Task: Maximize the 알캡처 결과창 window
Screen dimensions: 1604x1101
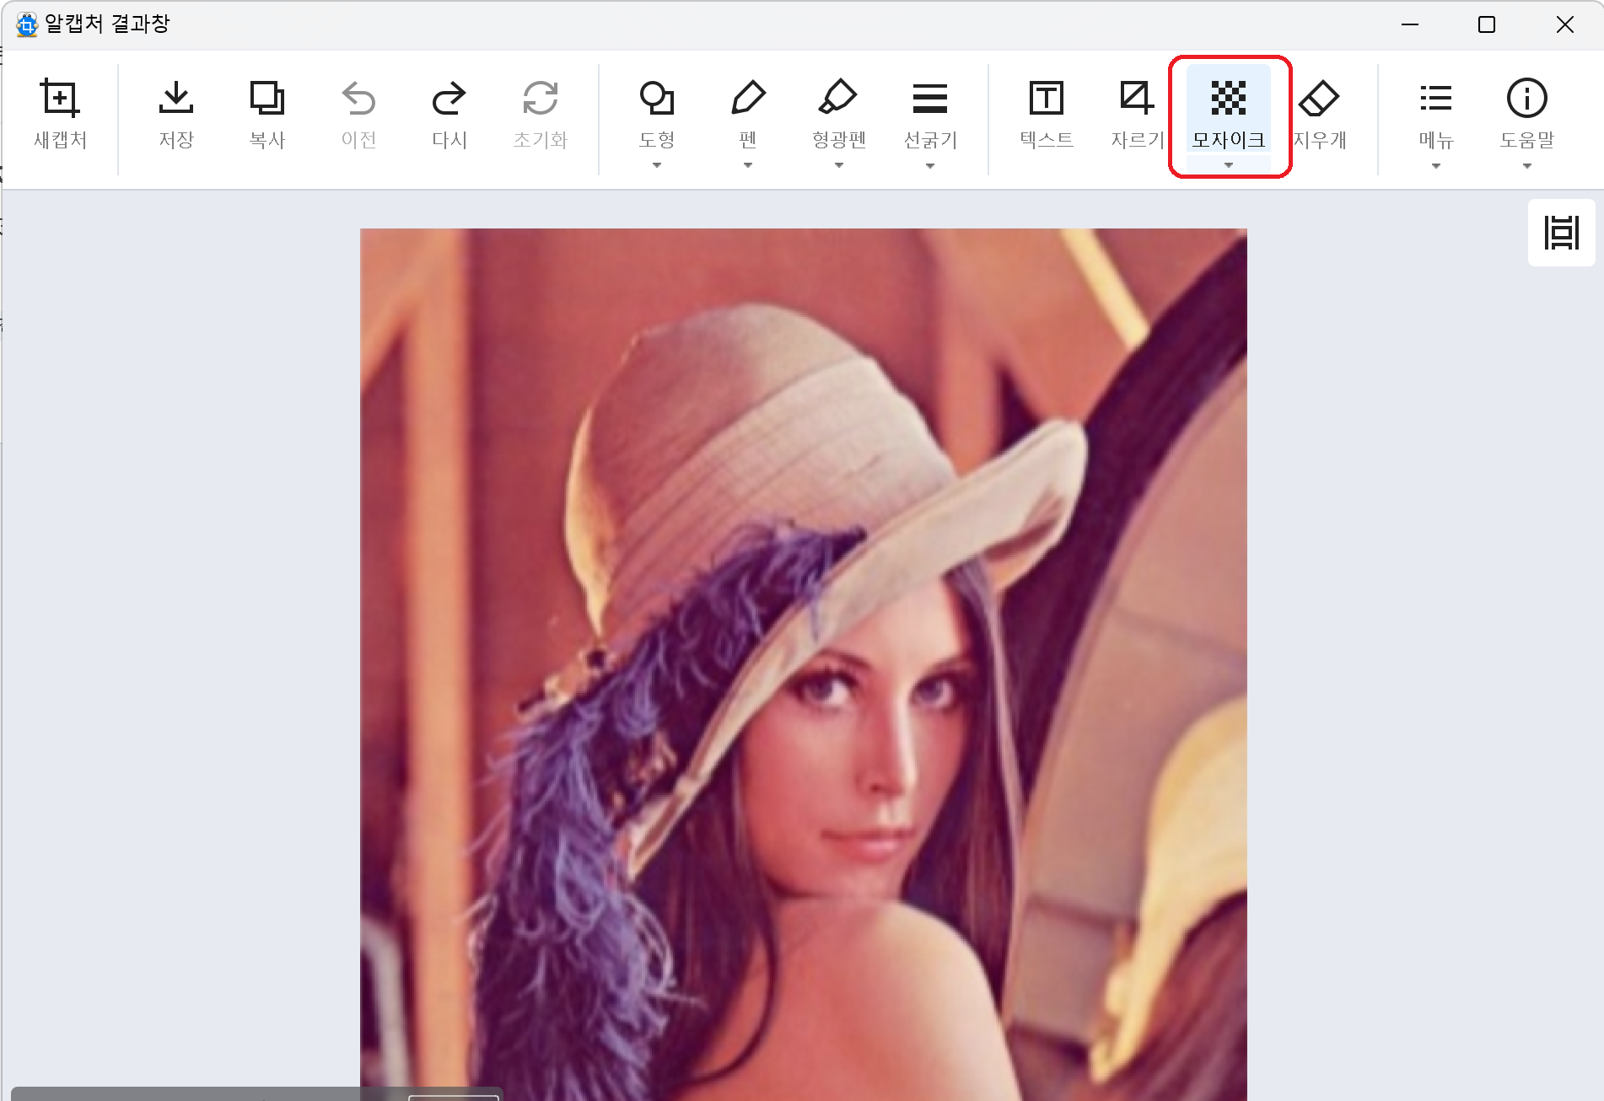Action: pos(1487,24)
